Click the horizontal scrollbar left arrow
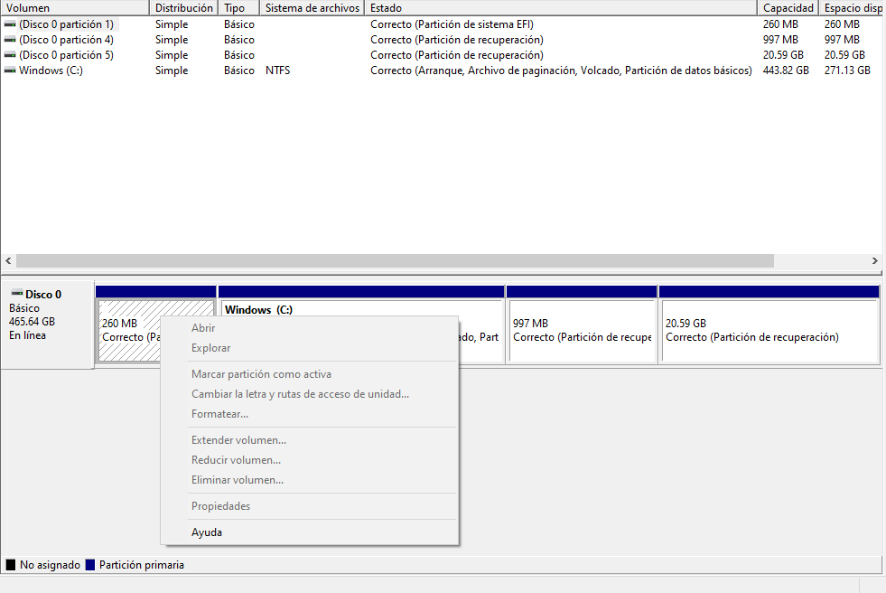Screen dimensions: 886x593 (8, 260)
